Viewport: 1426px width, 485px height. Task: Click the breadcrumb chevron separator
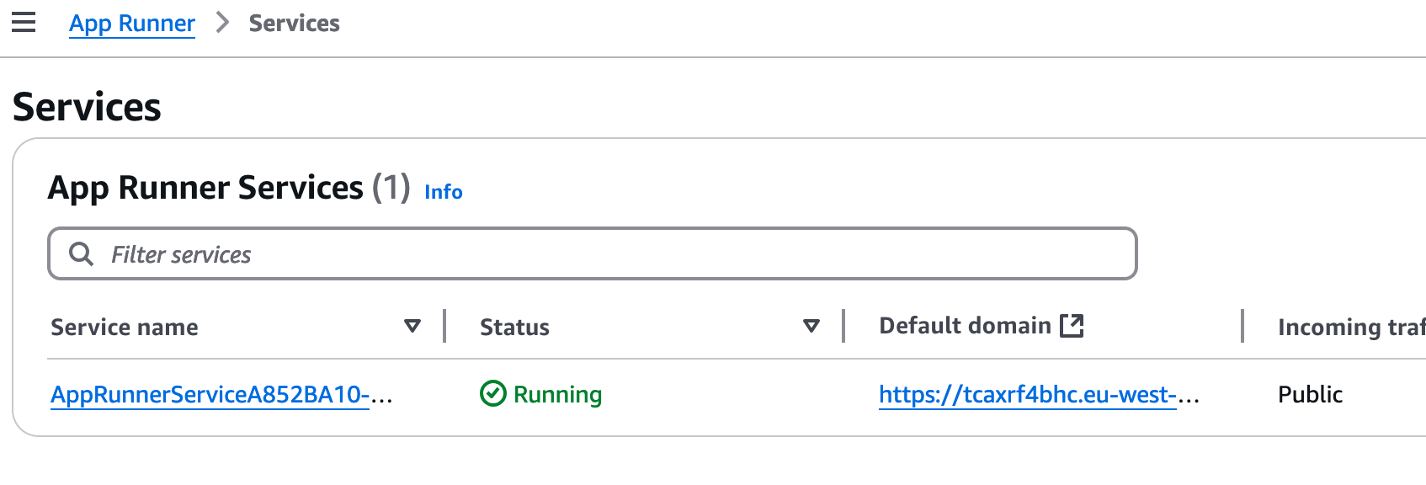[222, 23]
